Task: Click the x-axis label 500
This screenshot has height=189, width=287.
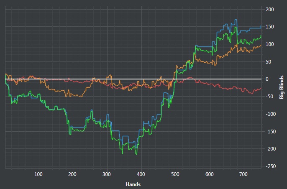Action: pyautogui.click(x=175, y=174)
